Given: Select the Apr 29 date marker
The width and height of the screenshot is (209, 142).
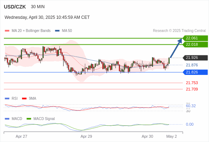Looking at the screenshot, I should tap(86, 136).
